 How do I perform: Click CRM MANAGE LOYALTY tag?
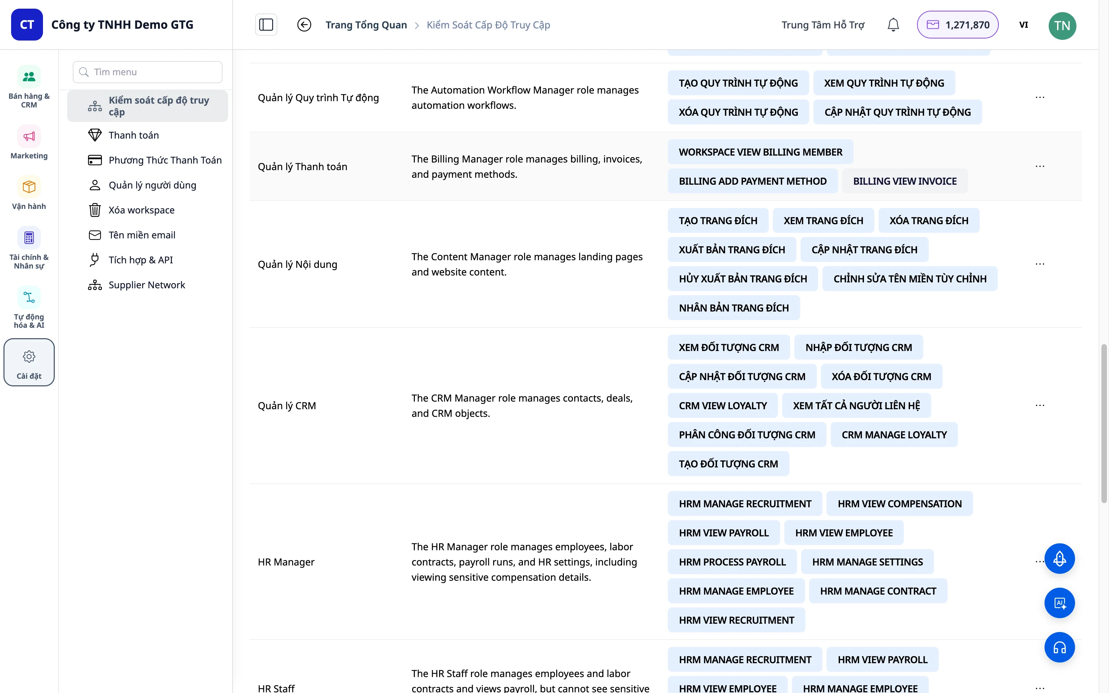894,435
